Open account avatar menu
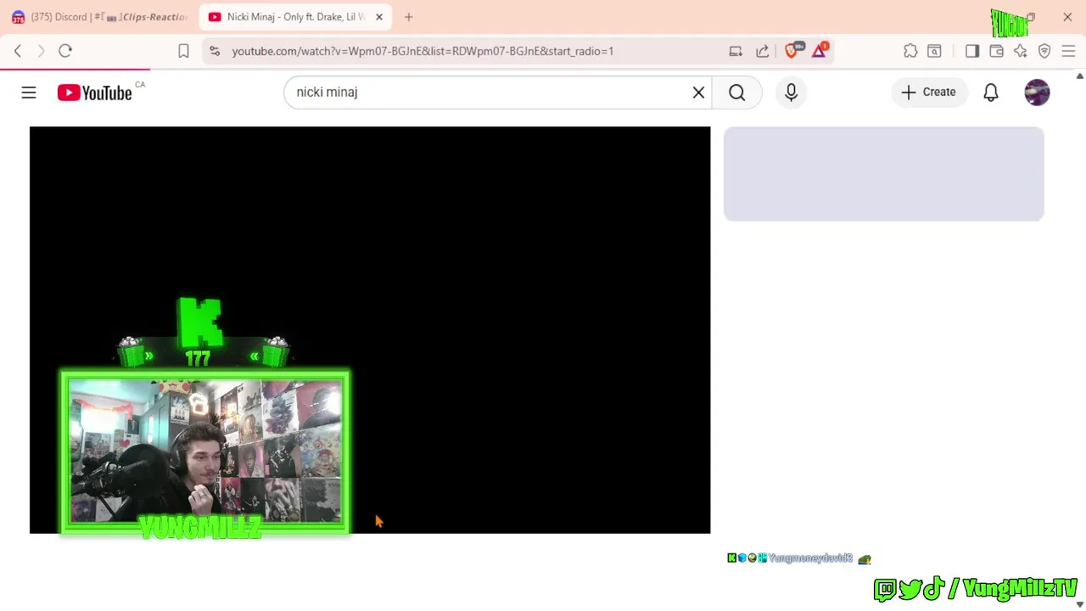The image size is (1086, 611). click(x=1037, y=92)
